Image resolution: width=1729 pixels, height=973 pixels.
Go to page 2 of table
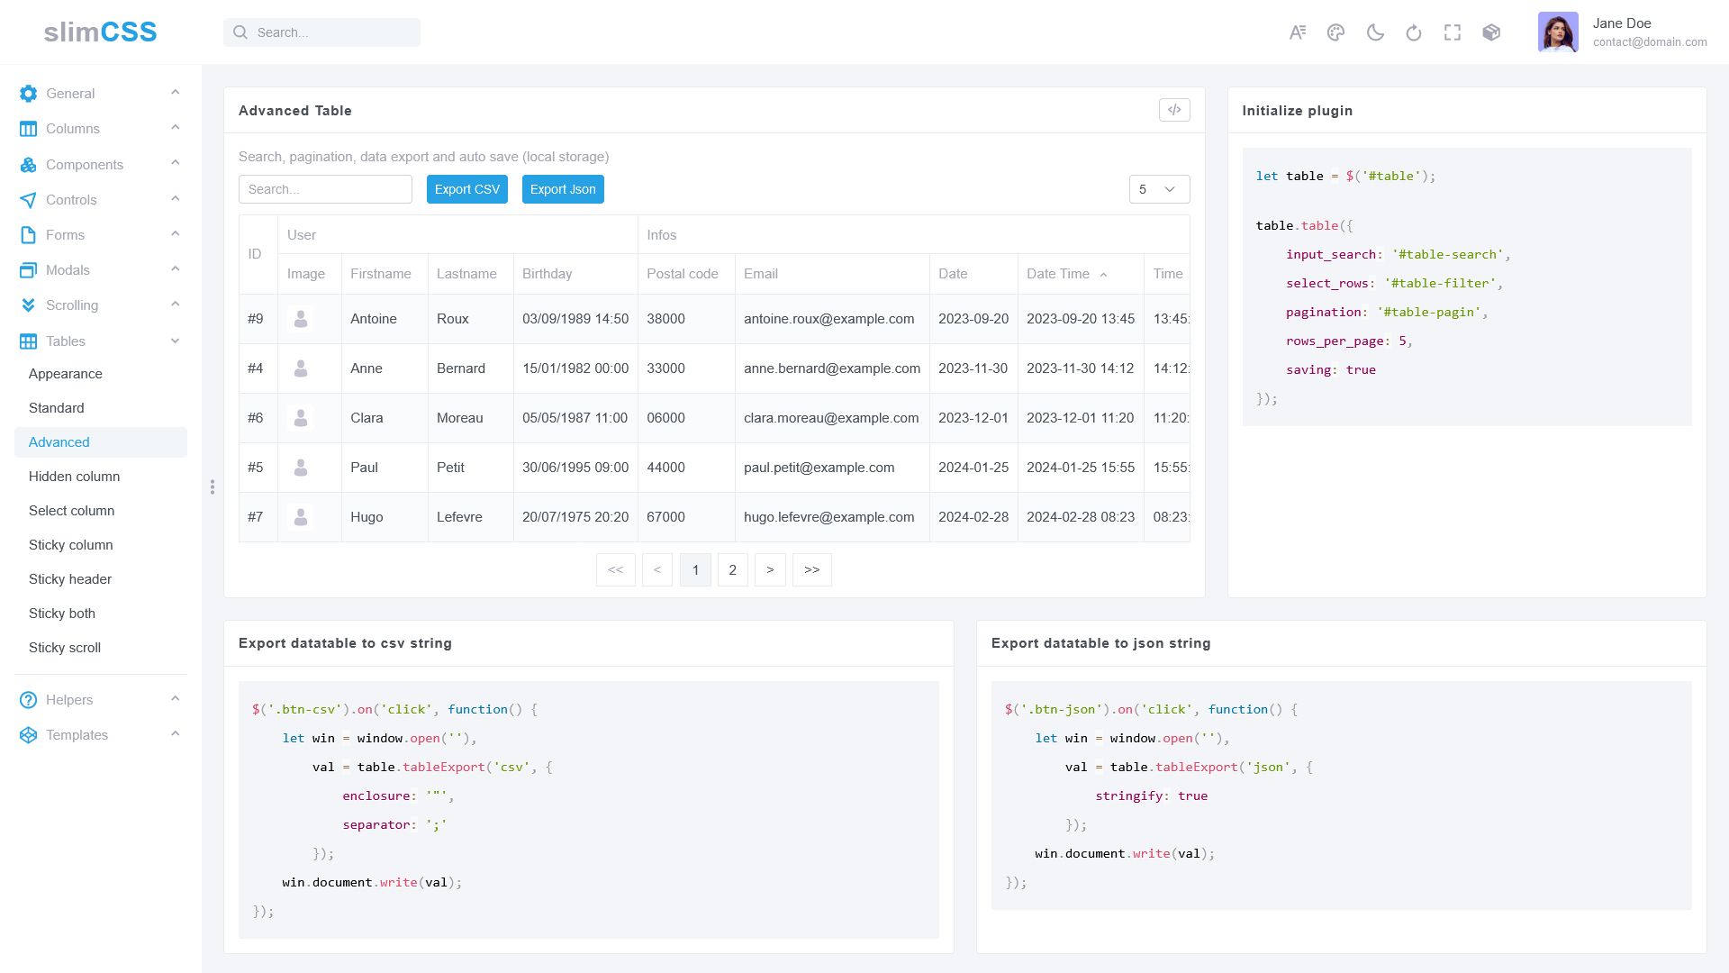(732, 570)
